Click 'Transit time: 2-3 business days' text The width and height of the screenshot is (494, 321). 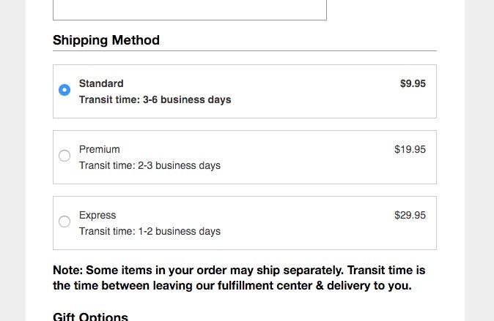click(x=150, y=165)
